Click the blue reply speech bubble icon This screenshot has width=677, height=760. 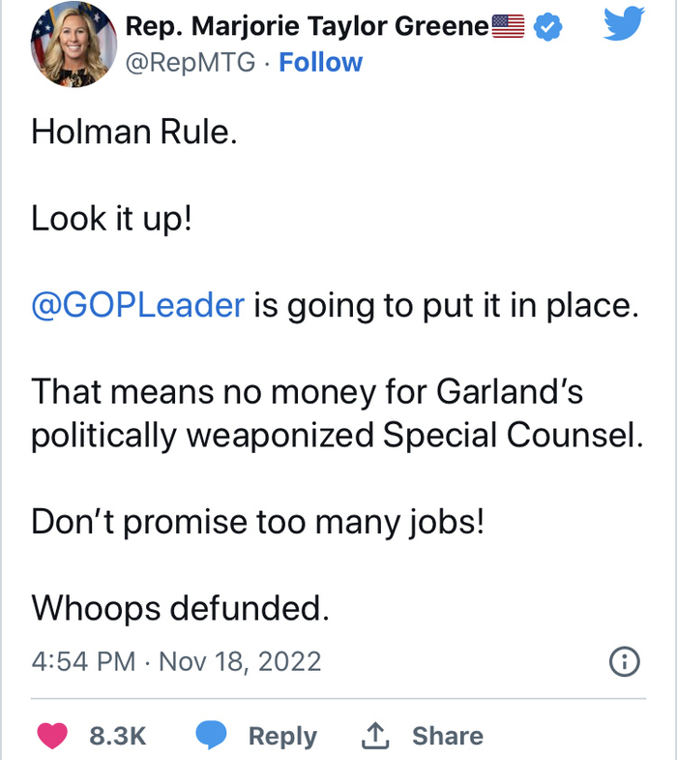[x=211, y=736]
